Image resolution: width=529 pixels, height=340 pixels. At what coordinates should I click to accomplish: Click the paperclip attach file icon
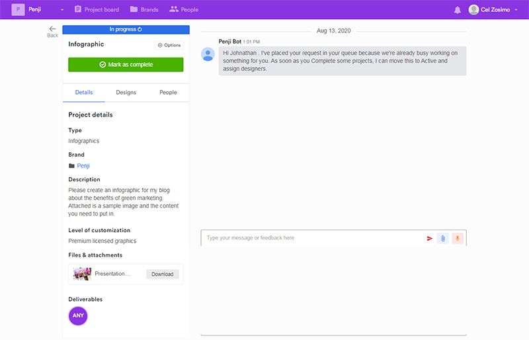click(x=443, y=238)
